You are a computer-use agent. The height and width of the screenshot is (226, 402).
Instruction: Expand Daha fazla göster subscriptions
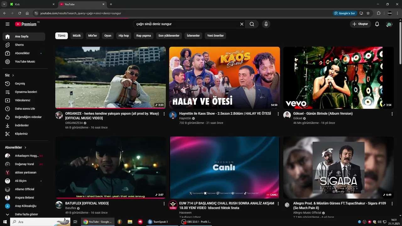(24, 214)
